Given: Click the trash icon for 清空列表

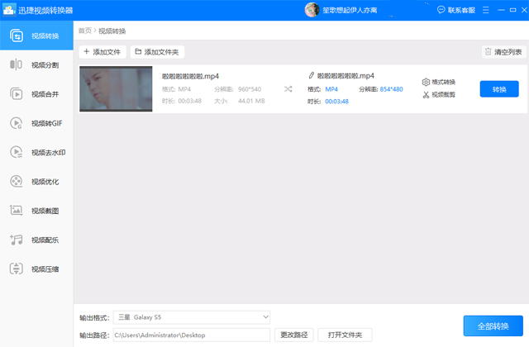Looking at the screenshot, I should (488, 51).
